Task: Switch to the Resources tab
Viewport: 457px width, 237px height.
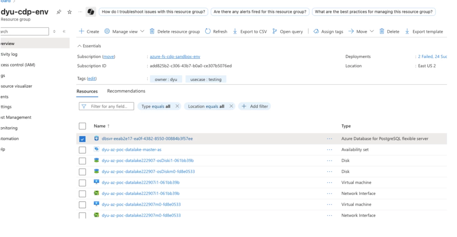Action: pos(87,91)
